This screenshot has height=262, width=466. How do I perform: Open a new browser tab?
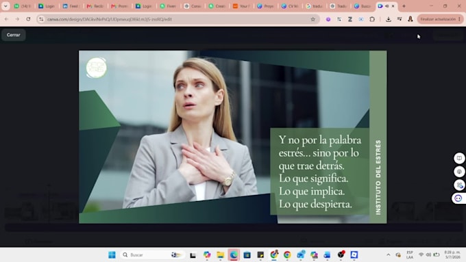click(404, 6)
